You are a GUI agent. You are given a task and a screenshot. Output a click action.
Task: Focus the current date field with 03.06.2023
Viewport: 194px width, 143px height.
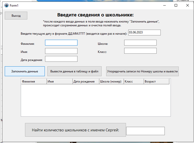(144, 33)
